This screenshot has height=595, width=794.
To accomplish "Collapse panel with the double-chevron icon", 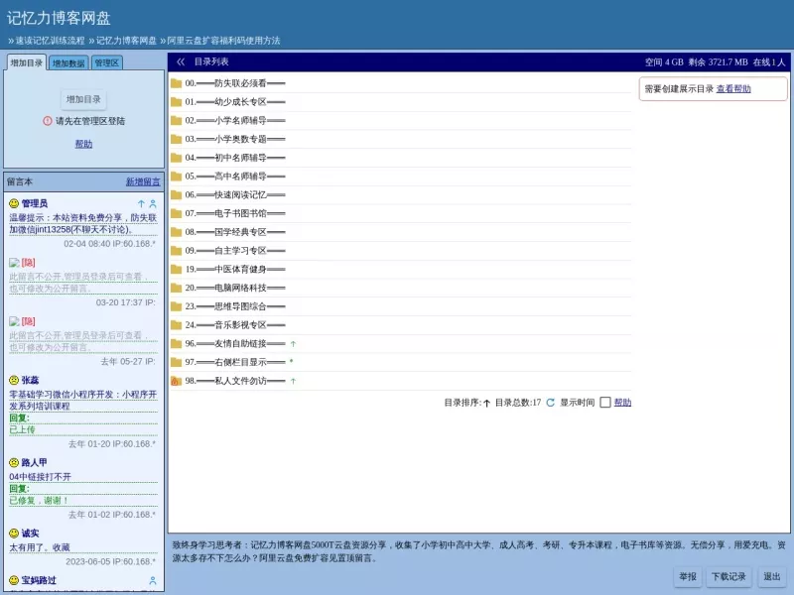I will point(181,61).
